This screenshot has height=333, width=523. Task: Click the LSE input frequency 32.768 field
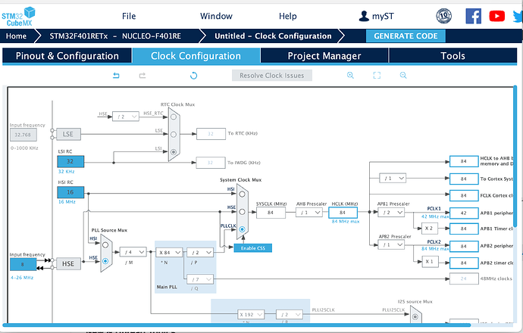click(23, 135)
